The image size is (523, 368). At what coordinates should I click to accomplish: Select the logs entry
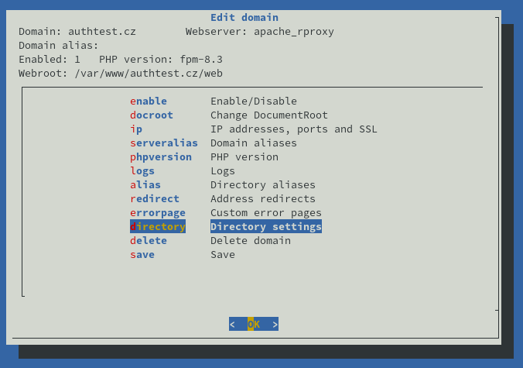pyautogui.click(x=142, y=171)
